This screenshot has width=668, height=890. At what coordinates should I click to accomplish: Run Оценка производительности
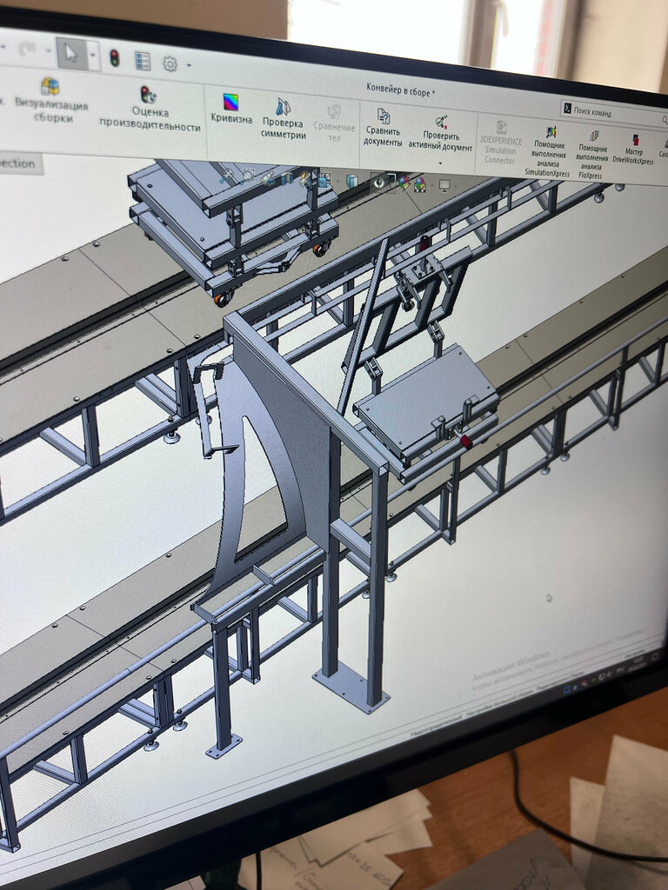(x=150, y=109)
